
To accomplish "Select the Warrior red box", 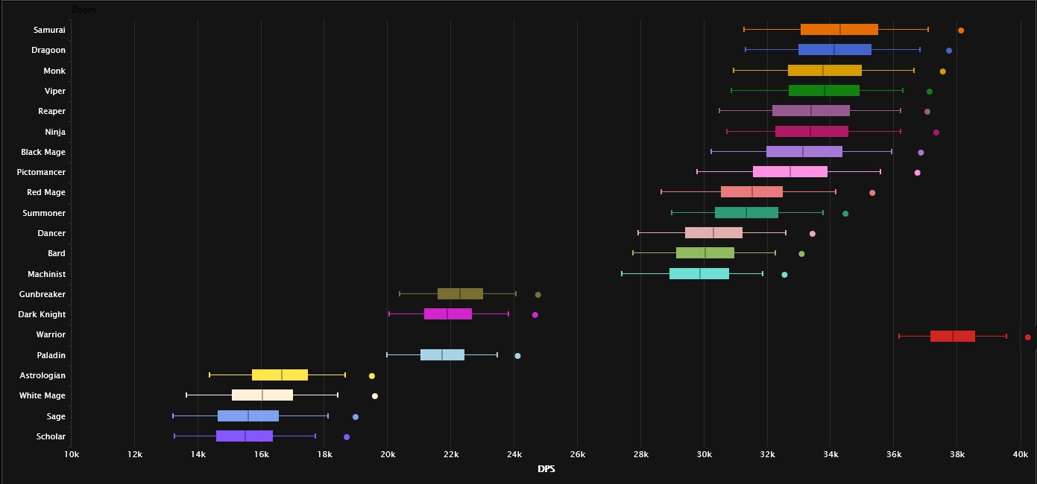I will click(953, 337).
